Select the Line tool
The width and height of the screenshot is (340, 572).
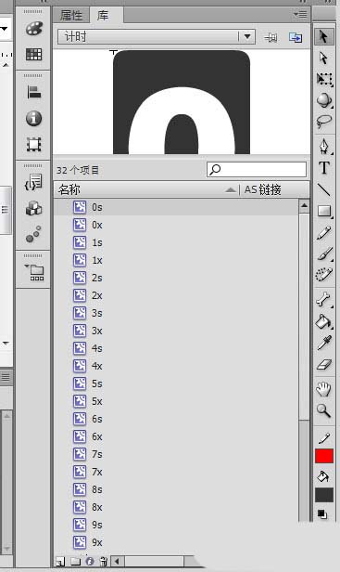tap(324, 189)
